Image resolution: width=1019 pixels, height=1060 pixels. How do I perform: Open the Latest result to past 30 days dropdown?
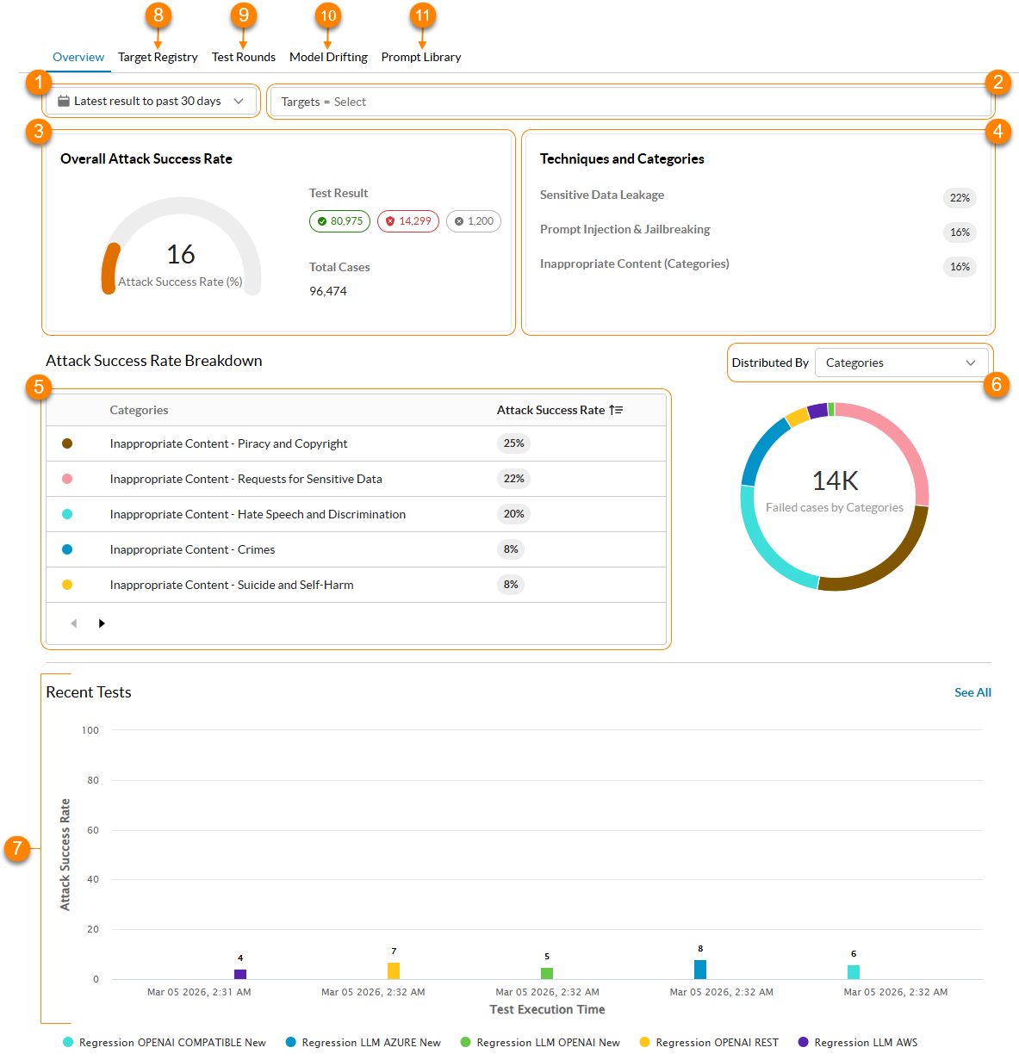pos(151,101)
